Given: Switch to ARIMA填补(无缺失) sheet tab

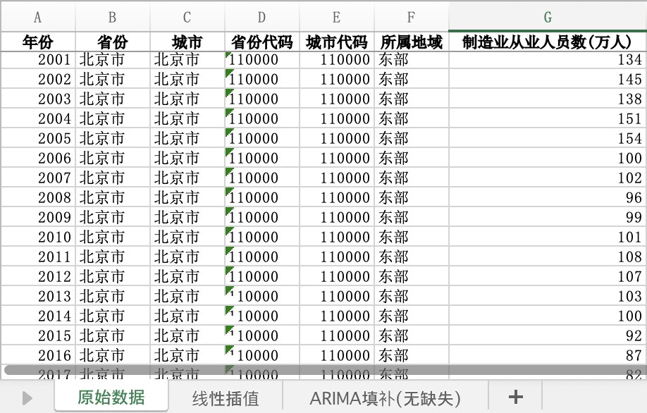Looking at the screenshot, I should pyautogui.click(x=385, y=398).
